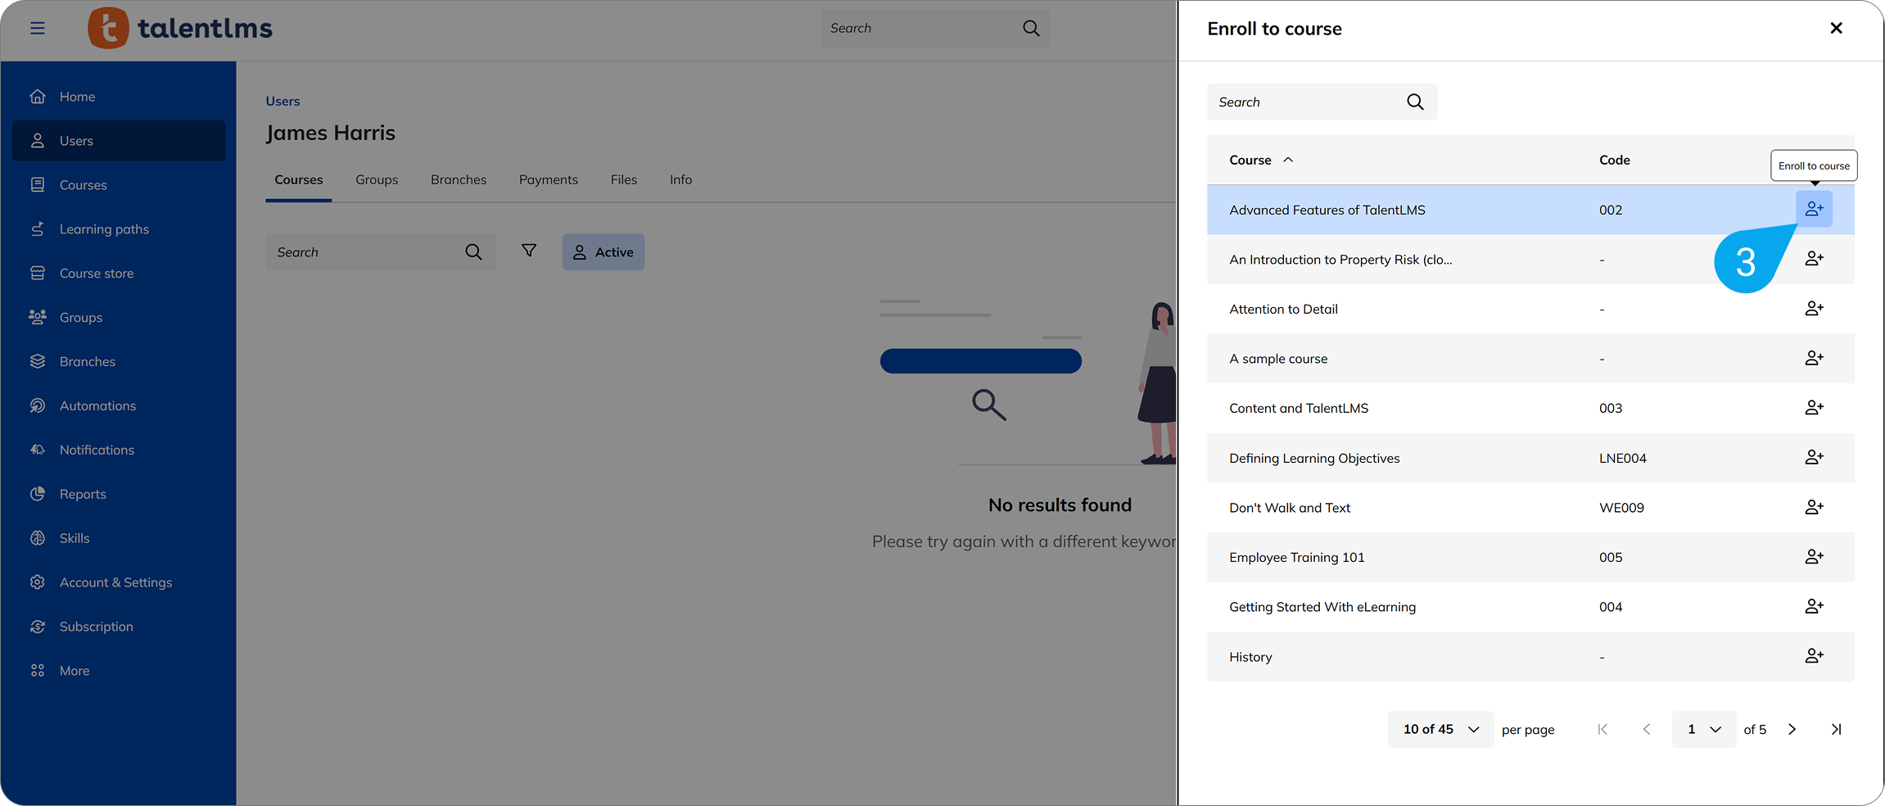Open the 10 of 45 per page dropdown
Viewport: 1885px width, 806px height.
click(x=1440, y=729)
